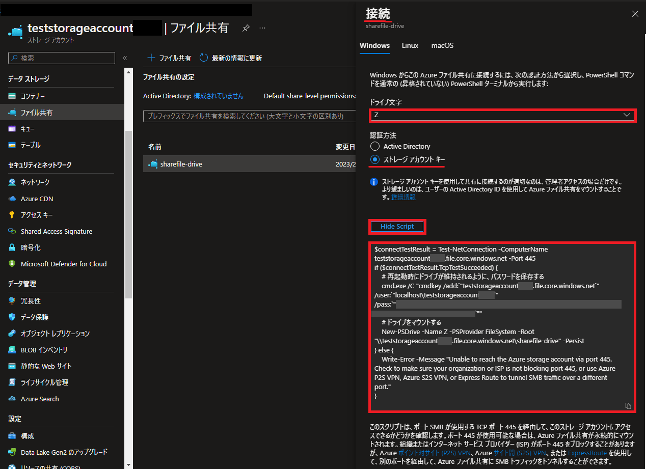
Task: Click the storage account file share icon
Action: coord(16,32)
